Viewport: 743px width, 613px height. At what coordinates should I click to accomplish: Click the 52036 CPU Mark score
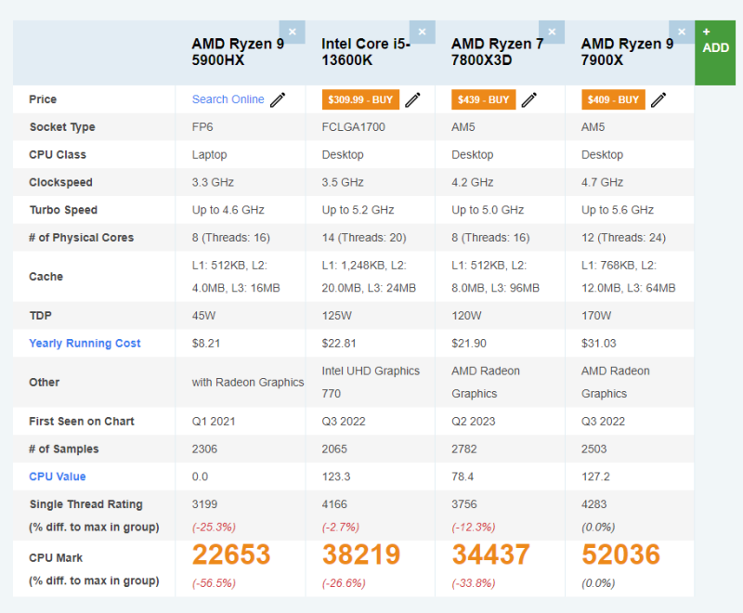click(x=620, y=554)
